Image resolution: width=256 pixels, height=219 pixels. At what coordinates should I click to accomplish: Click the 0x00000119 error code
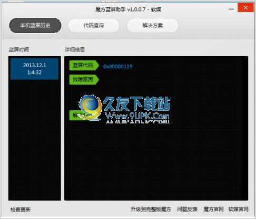coord(117,67)
